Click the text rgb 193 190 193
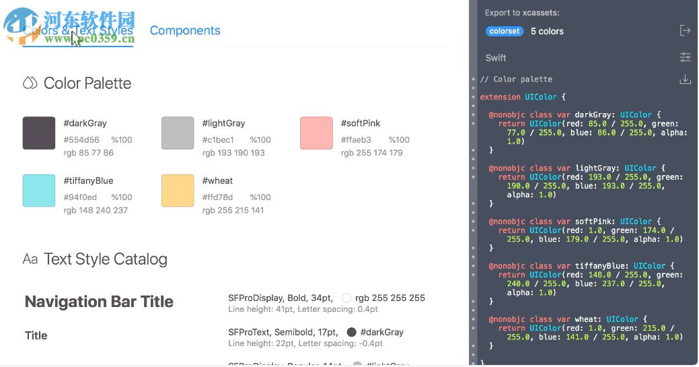Image resolution: width=699 pixels, height=367 pixels. point(233,153)
